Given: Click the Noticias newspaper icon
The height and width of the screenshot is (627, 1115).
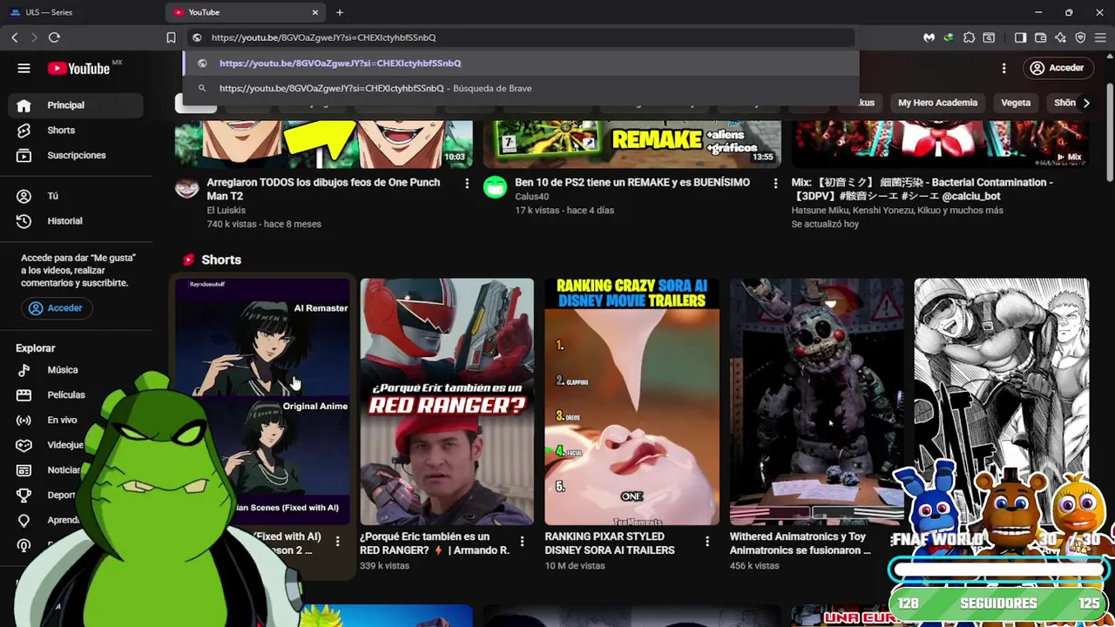Looking at the screenshot, I should pyautogui.click(x=24, y=470).
